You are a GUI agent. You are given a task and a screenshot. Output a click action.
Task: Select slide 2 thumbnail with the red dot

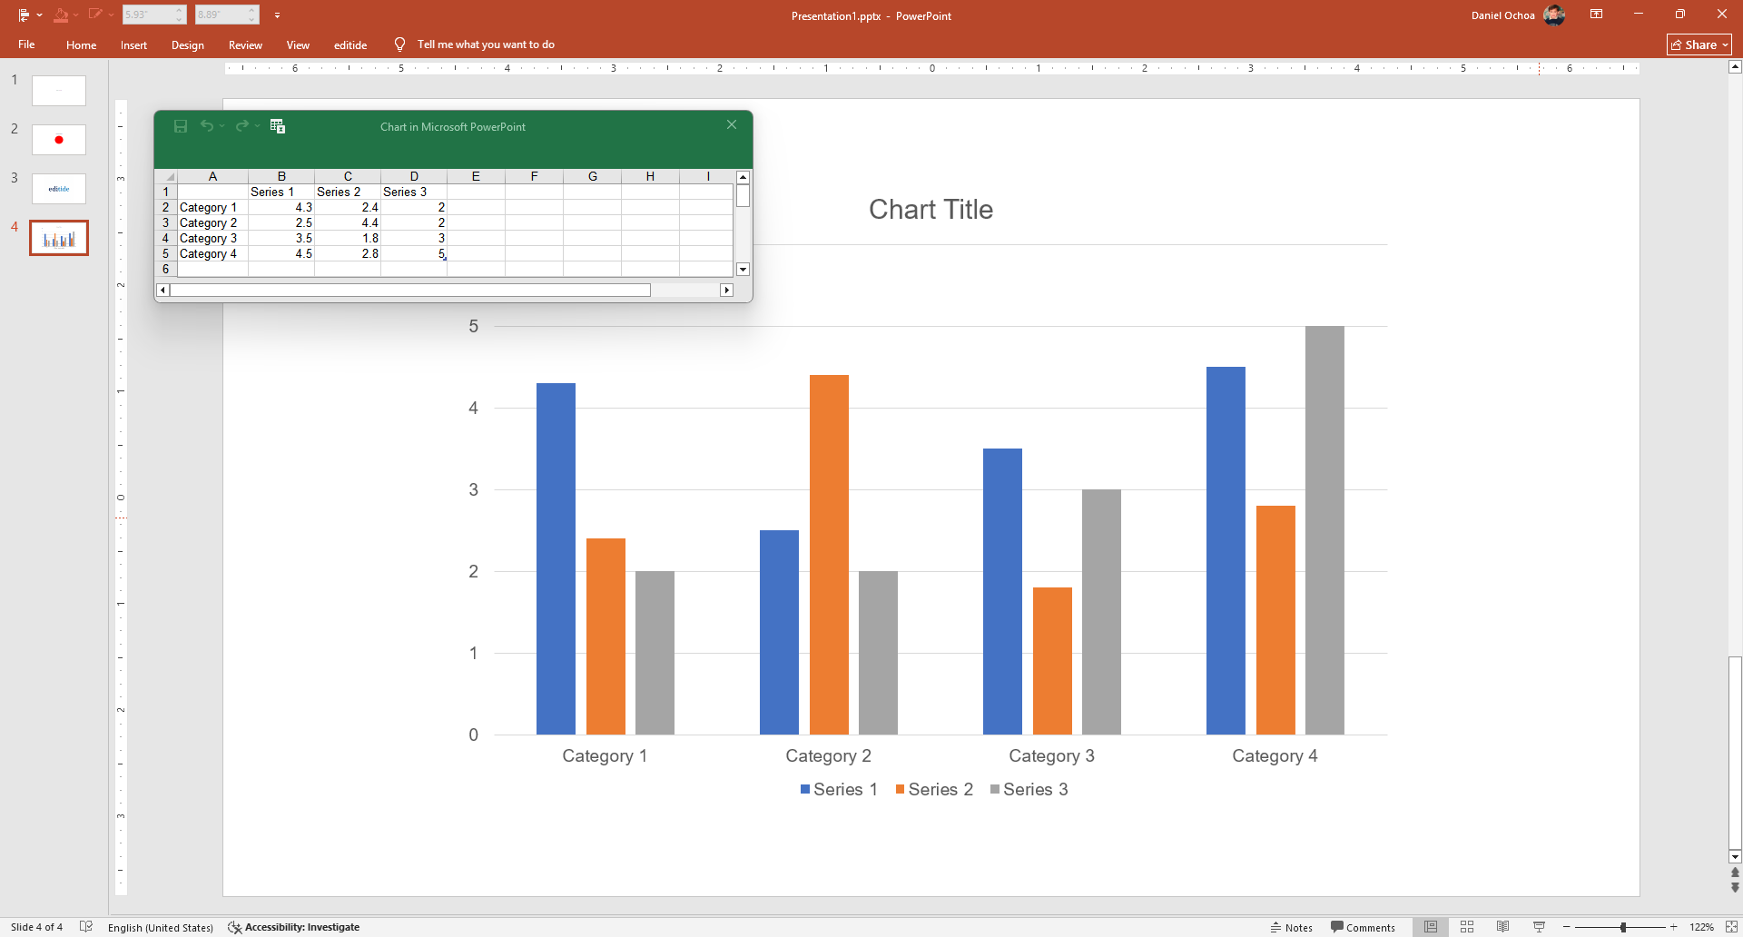59,140
